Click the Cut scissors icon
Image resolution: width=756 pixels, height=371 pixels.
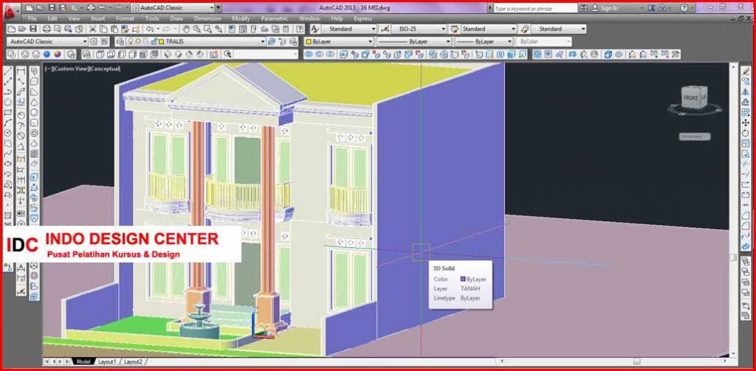click(92, 29)
